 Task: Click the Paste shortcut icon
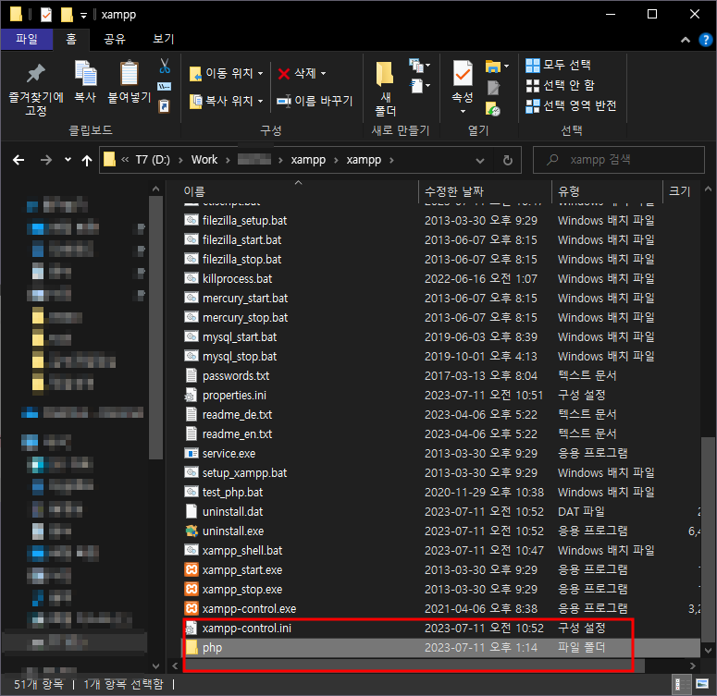coord(164,106)
